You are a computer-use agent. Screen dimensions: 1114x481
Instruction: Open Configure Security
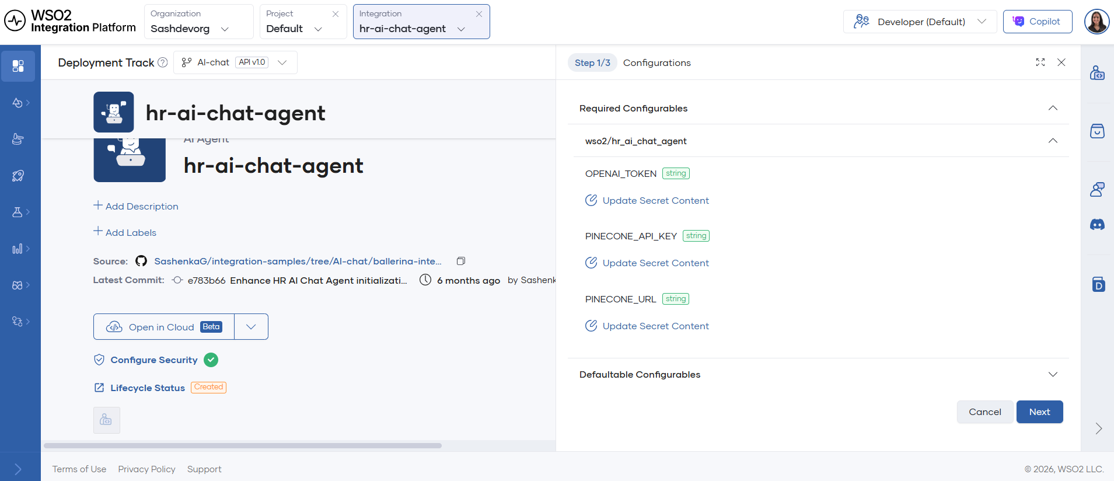click(x=154, y=360)
